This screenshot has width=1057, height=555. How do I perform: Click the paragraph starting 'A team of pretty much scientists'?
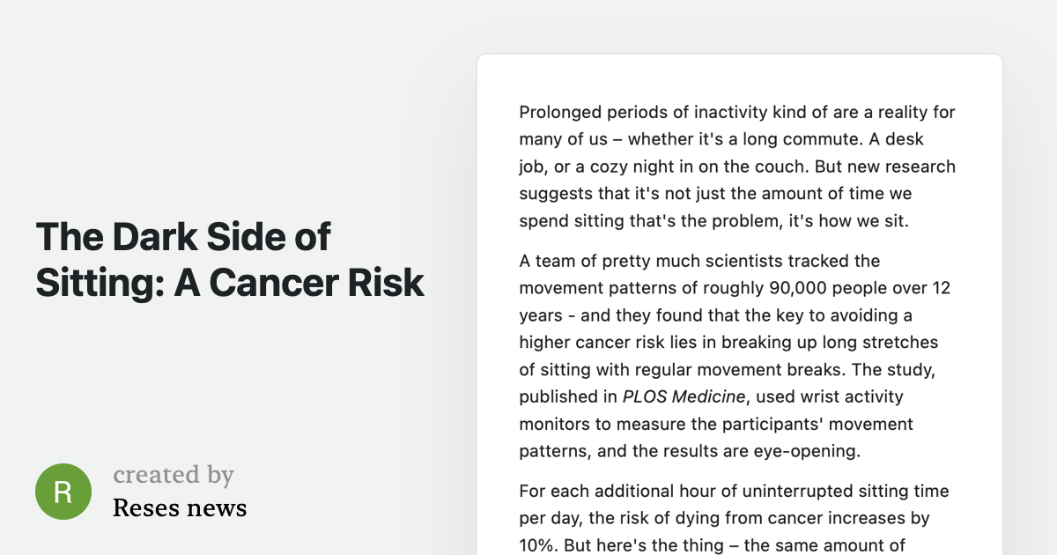[x=738, y=356]
